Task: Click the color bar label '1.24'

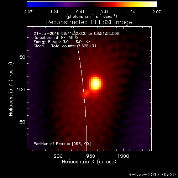Action: click(131, 12)
